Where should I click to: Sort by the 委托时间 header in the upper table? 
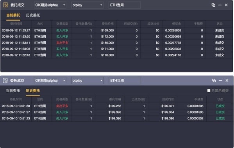16,24
